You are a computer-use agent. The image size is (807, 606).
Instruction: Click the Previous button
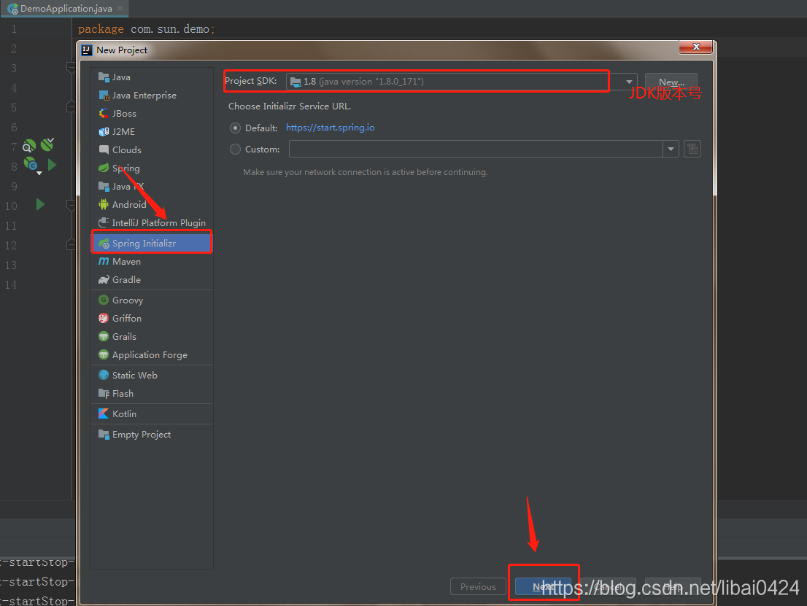[x=478, y=586]
